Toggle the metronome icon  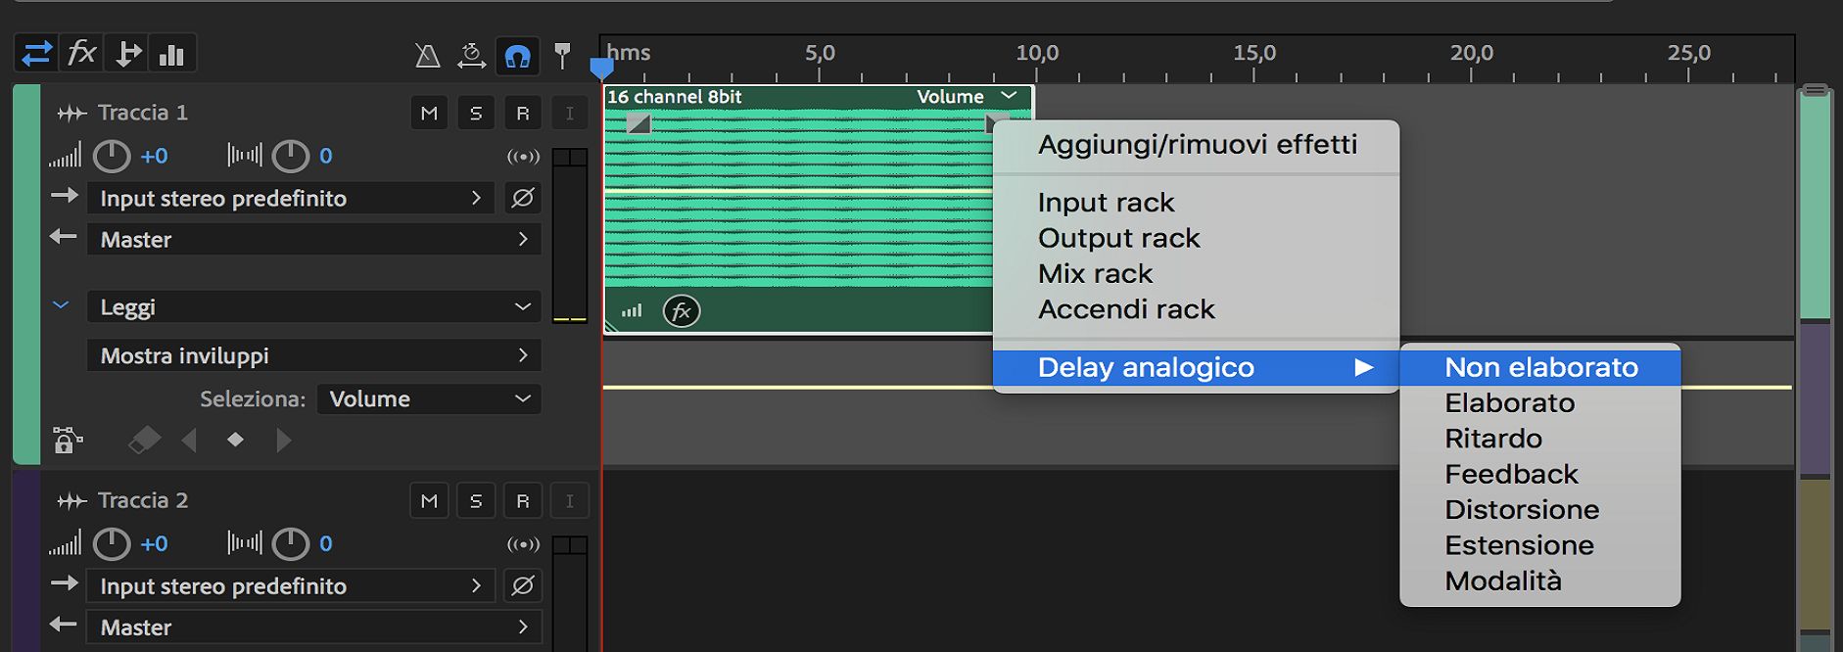[x=427, y=56]
